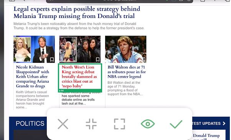Expand LATEST UPDATES with the chevron arrow
This screenshot has width=231, height=140.
pyautogui.click(x=224, y=124)
